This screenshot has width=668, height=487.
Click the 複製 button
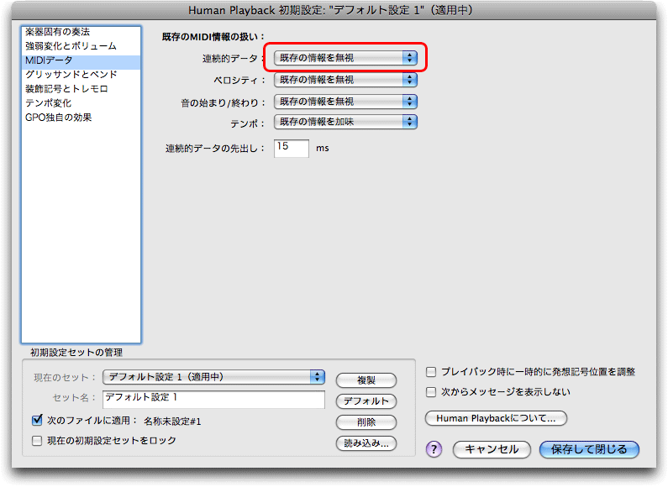point(366,380)
